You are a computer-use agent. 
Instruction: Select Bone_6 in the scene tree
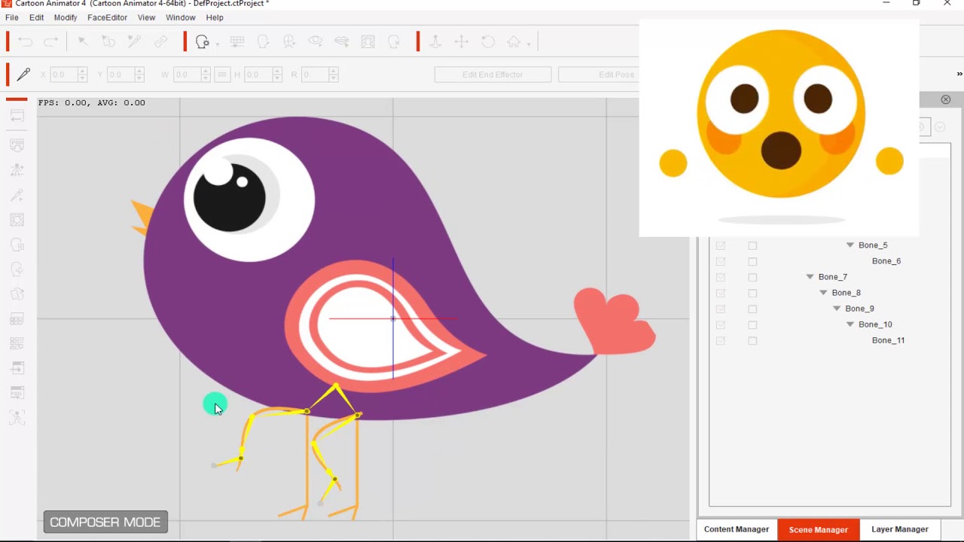[886, 261]
